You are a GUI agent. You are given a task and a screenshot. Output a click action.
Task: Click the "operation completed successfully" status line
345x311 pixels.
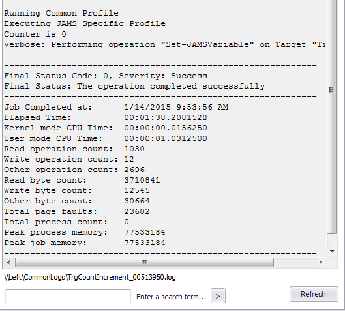pos(134,86)
